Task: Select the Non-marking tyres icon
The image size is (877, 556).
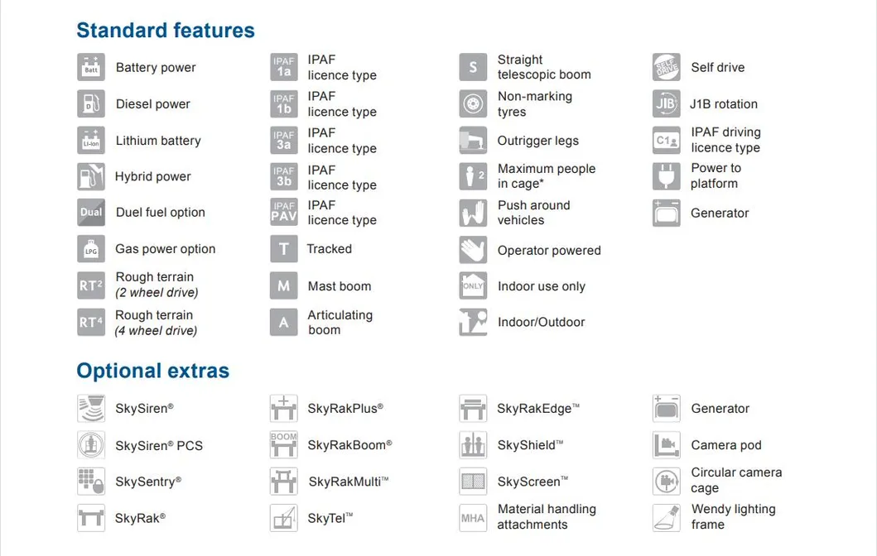Action: (x=473, y=104)
